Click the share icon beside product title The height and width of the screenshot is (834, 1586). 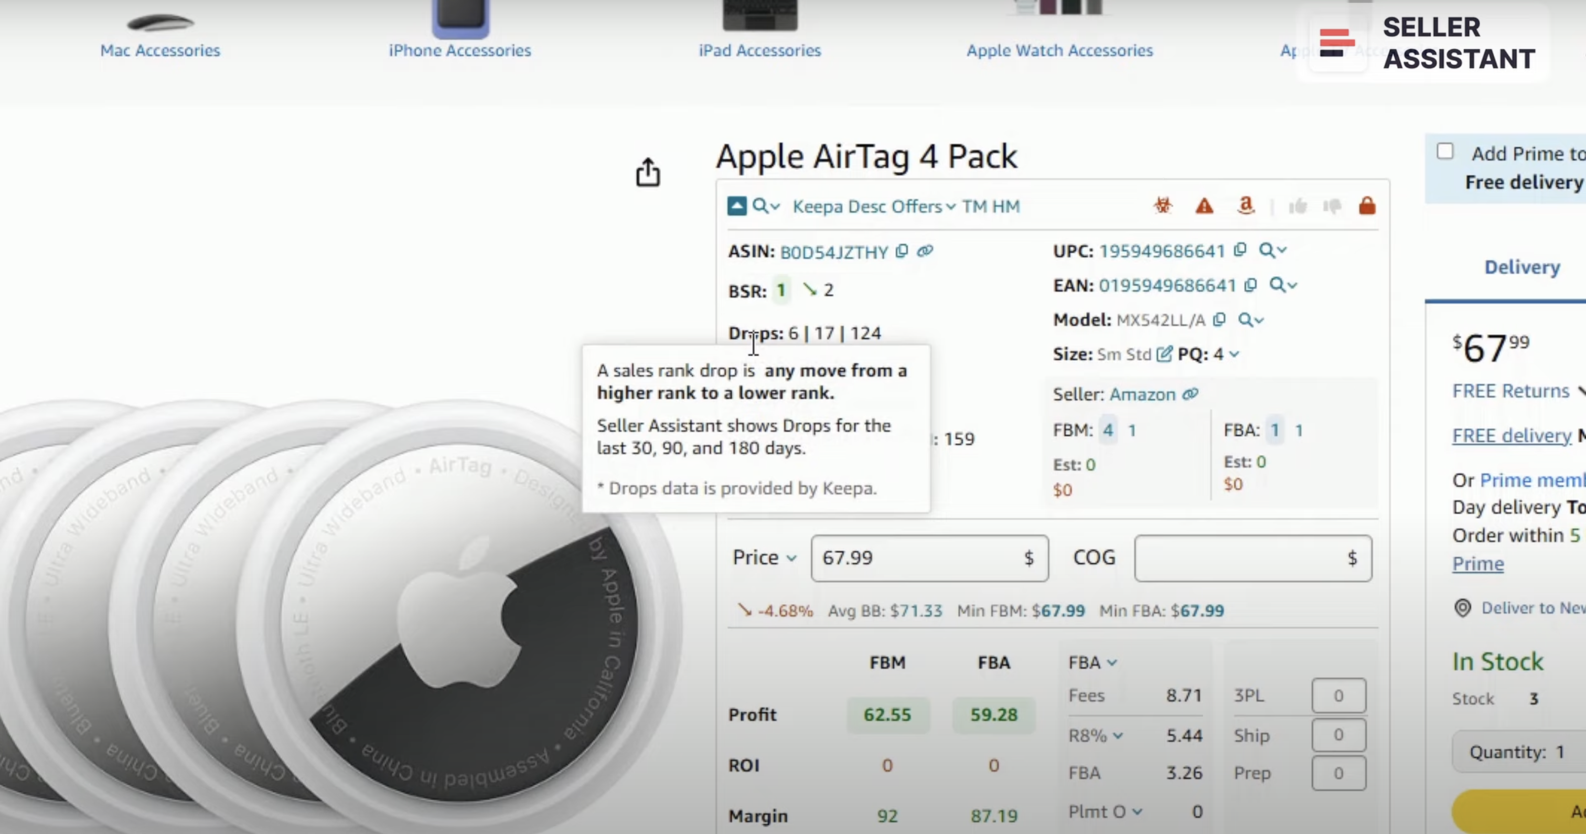[x=648, y=172]
